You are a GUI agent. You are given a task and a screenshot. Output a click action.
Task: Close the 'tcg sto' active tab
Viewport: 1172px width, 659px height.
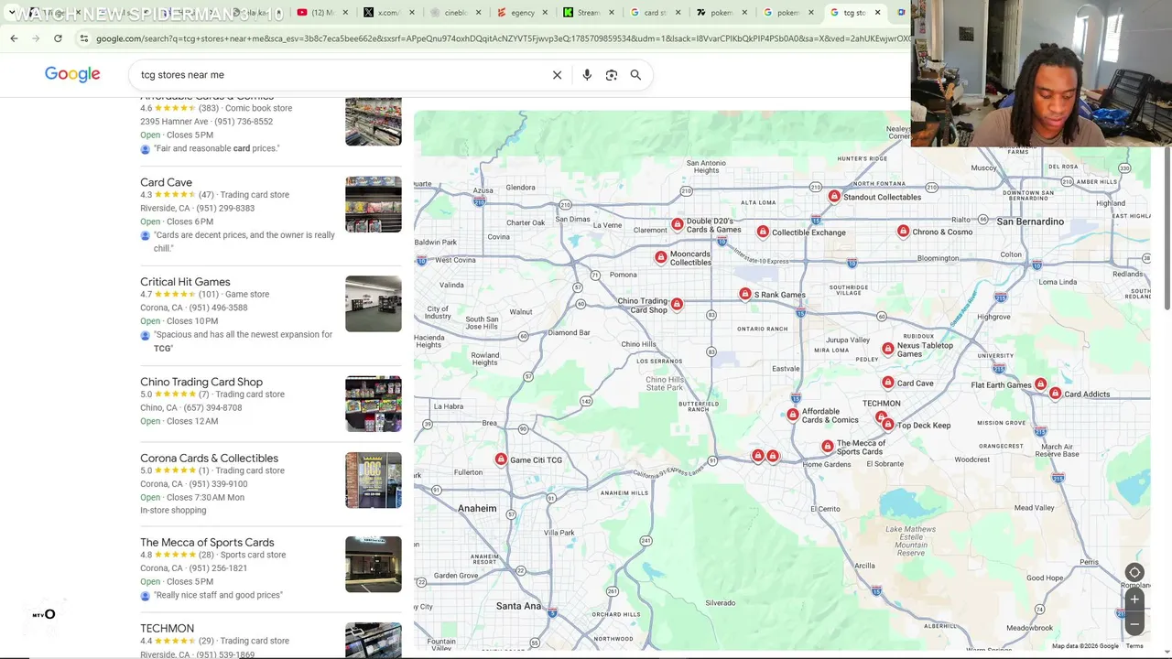pos(878,13)
